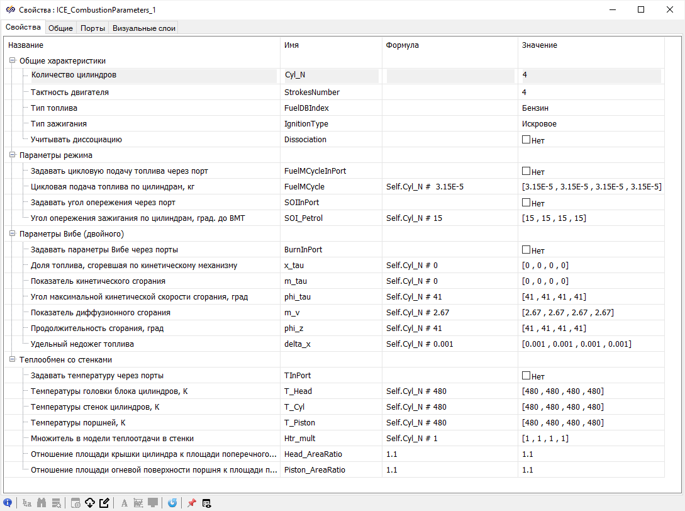The width and height of the screenshot is (685, 511).
Task: Collapse the Теплообмен со стенками group
Action: (x=12, y=360)
